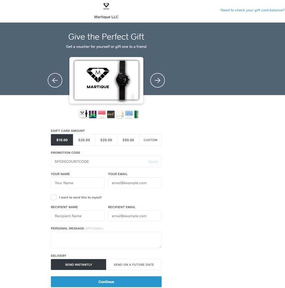Select Send Instantly delivery option
Viewport: 285px width, 288px height.
[78, 265]
